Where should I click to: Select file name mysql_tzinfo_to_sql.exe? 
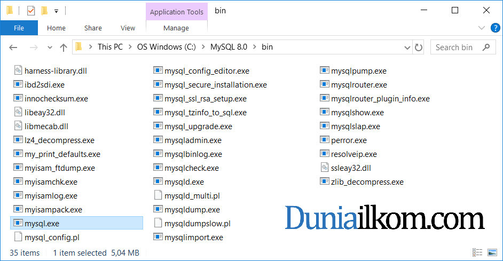click(x=206, y=113)
